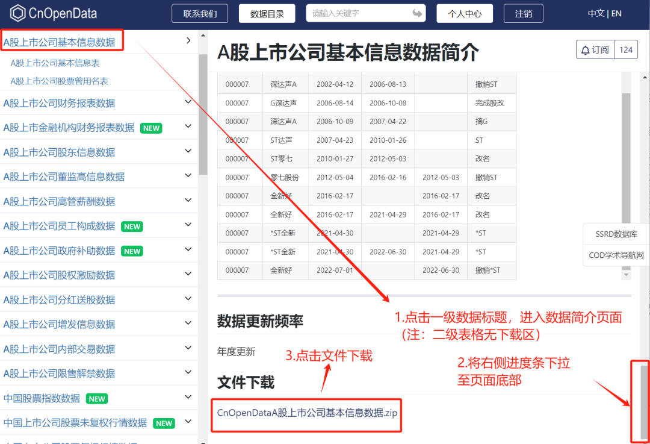
Task: Expand 中国股票指数数据 chevron
Action: pyautogui.click(x=188, y=398)
